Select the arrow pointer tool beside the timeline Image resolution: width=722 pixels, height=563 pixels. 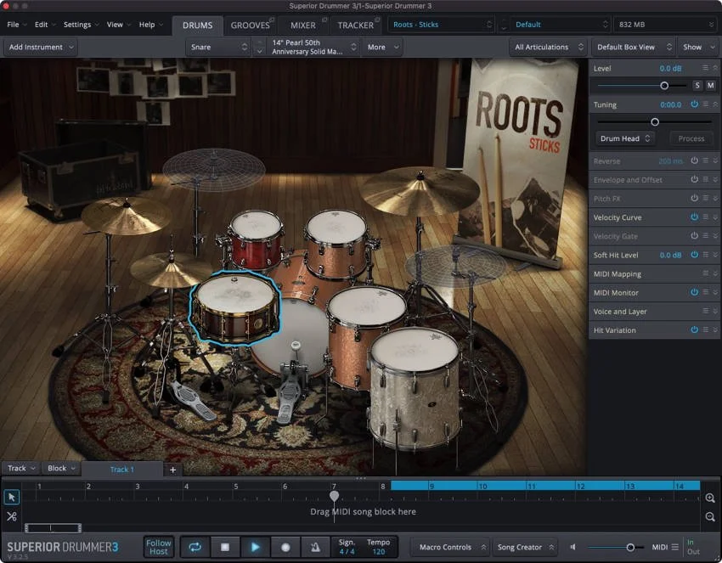[x=11, y=496]
